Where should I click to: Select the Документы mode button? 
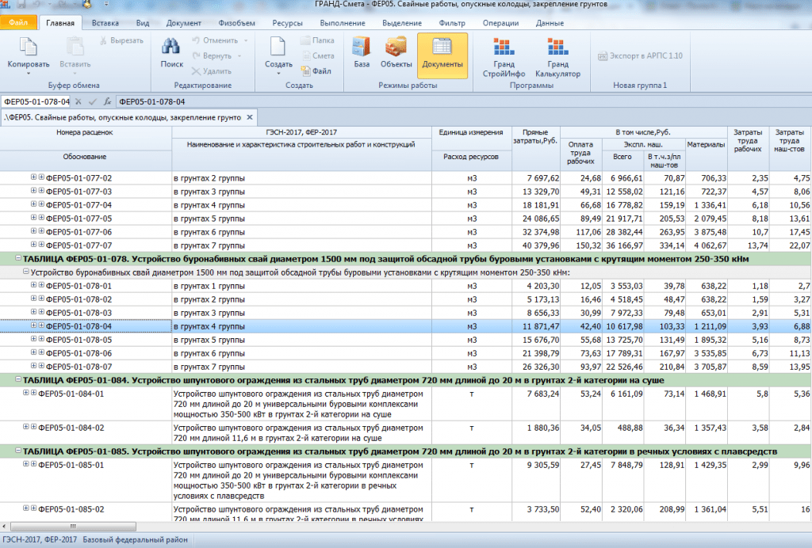point(442,55)
